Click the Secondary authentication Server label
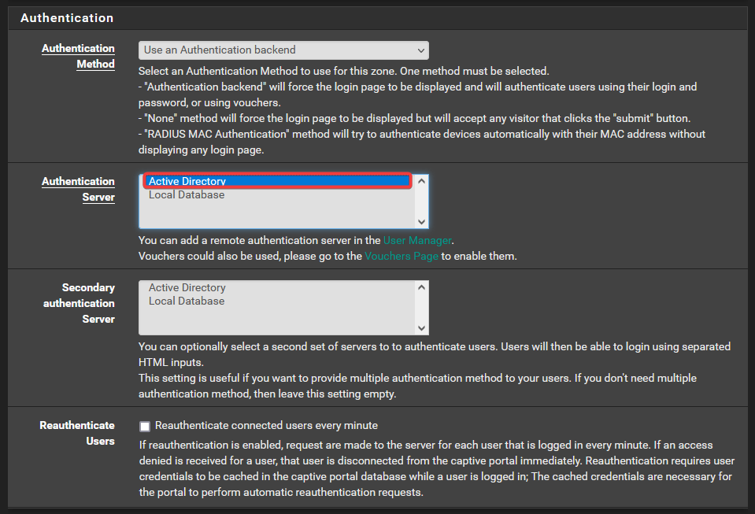The height and width of the screenshot is (514, 755). [79, 303]
